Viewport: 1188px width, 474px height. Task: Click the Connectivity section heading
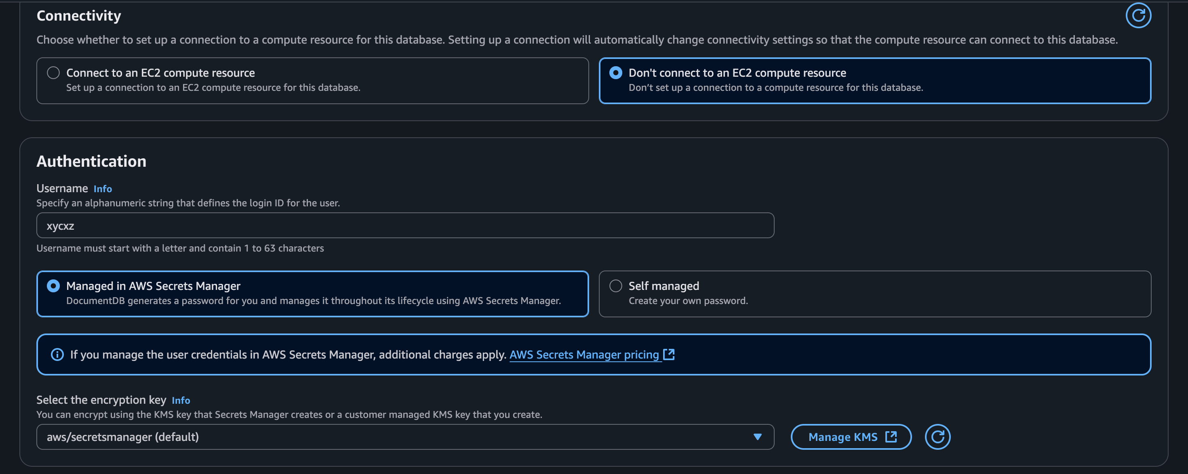coord(79,16)
